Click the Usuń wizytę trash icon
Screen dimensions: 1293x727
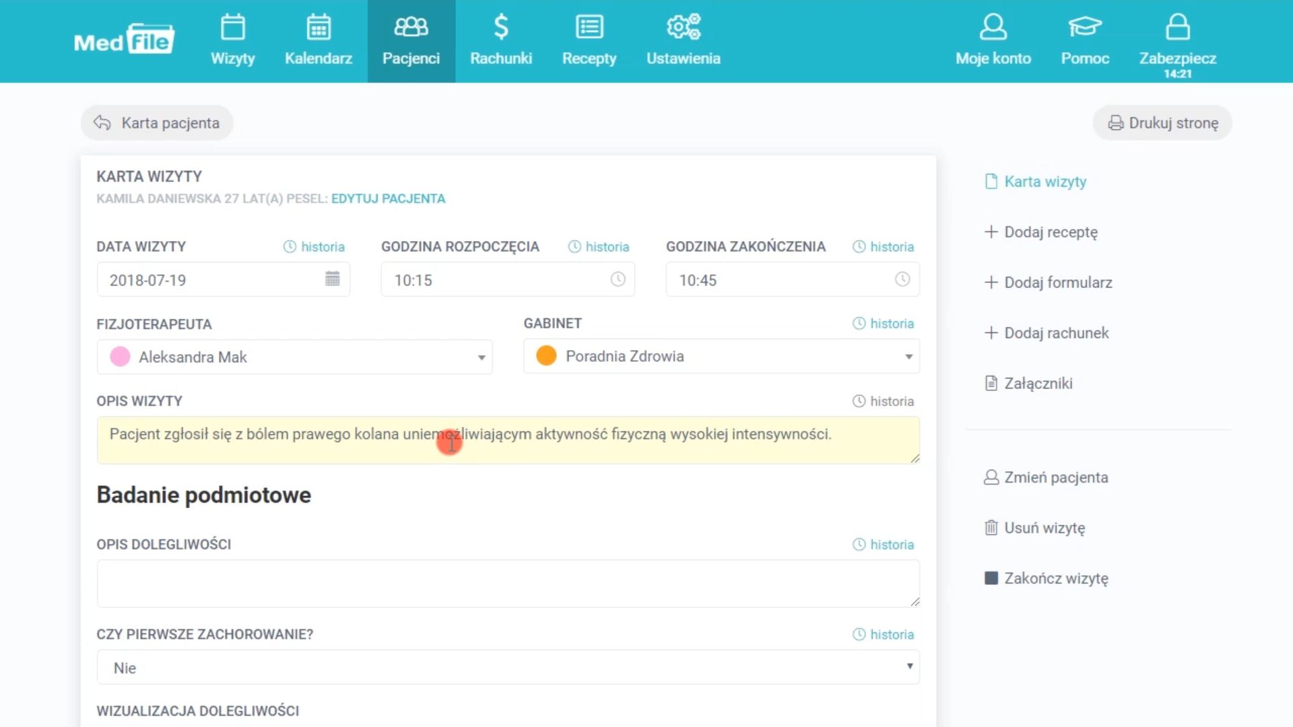click(x=991, y=528)
